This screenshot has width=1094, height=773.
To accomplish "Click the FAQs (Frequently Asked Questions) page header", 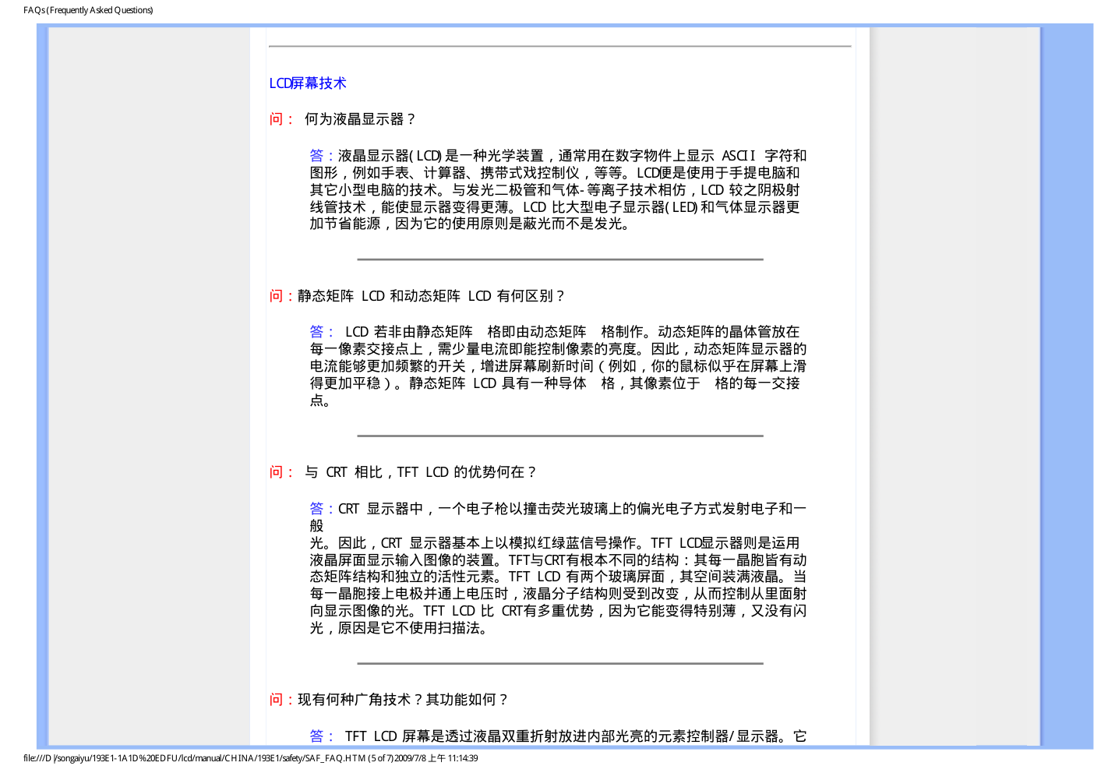I will [88, 10].
